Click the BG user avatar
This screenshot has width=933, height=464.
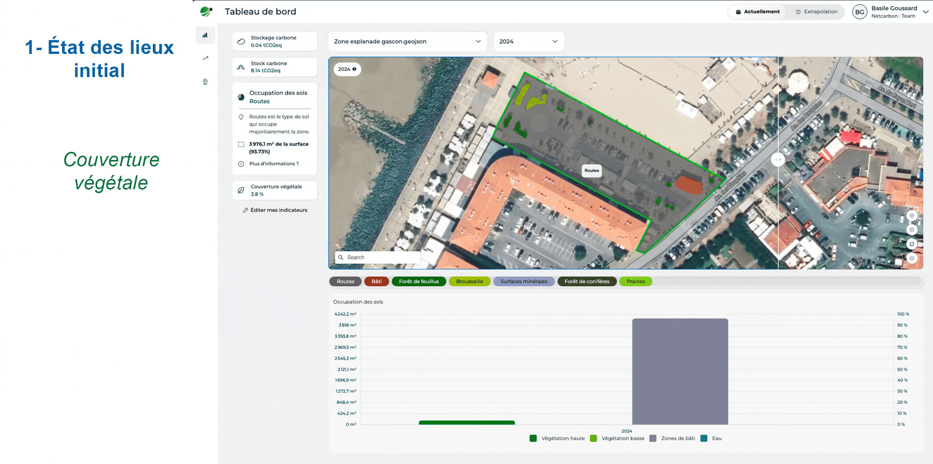[x=859, y=12]
